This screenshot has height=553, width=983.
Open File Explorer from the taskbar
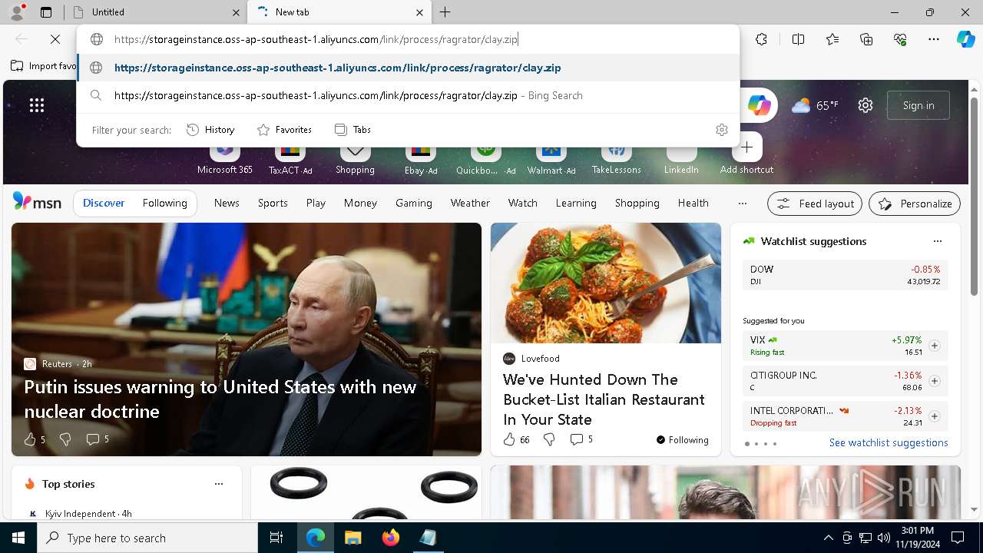[352, 538]
